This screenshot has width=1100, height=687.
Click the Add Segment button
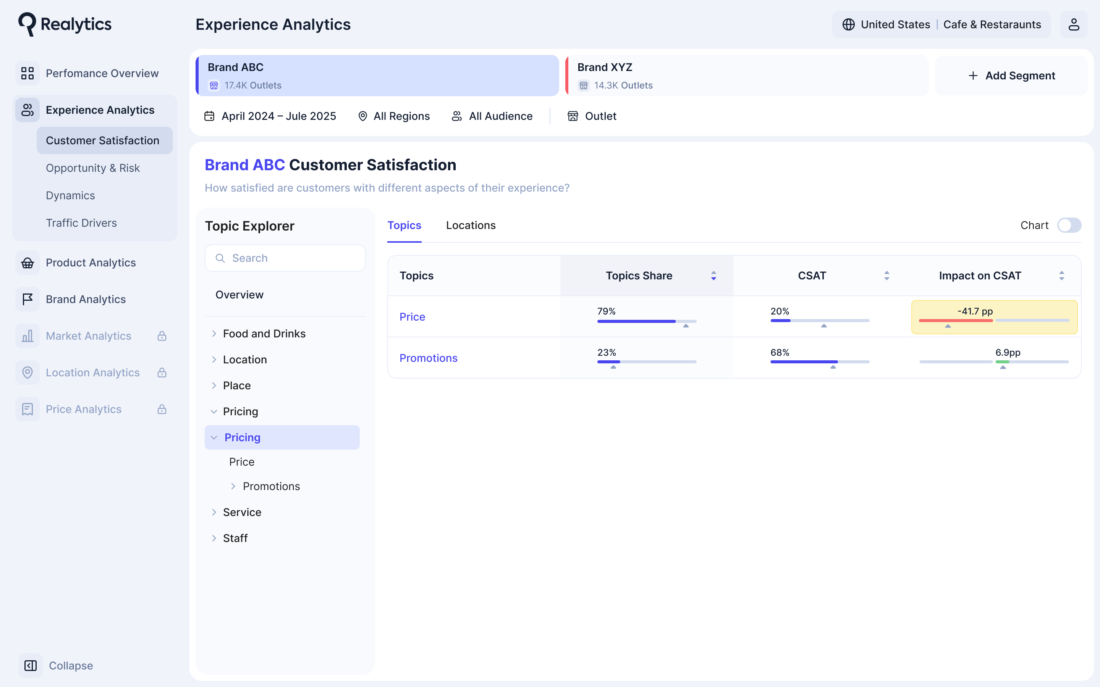coord(1011,76)
